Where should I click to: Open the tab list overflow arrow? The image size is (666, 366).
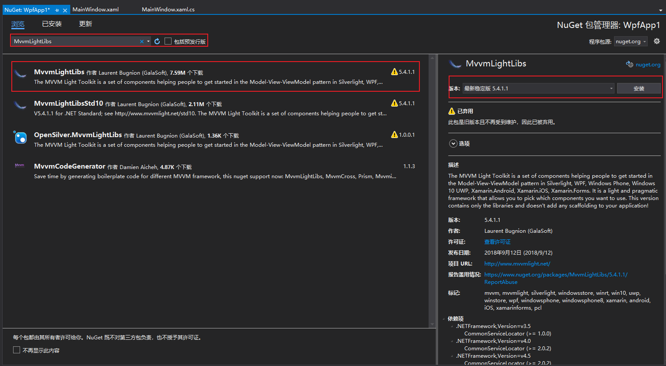click(660, 10)
